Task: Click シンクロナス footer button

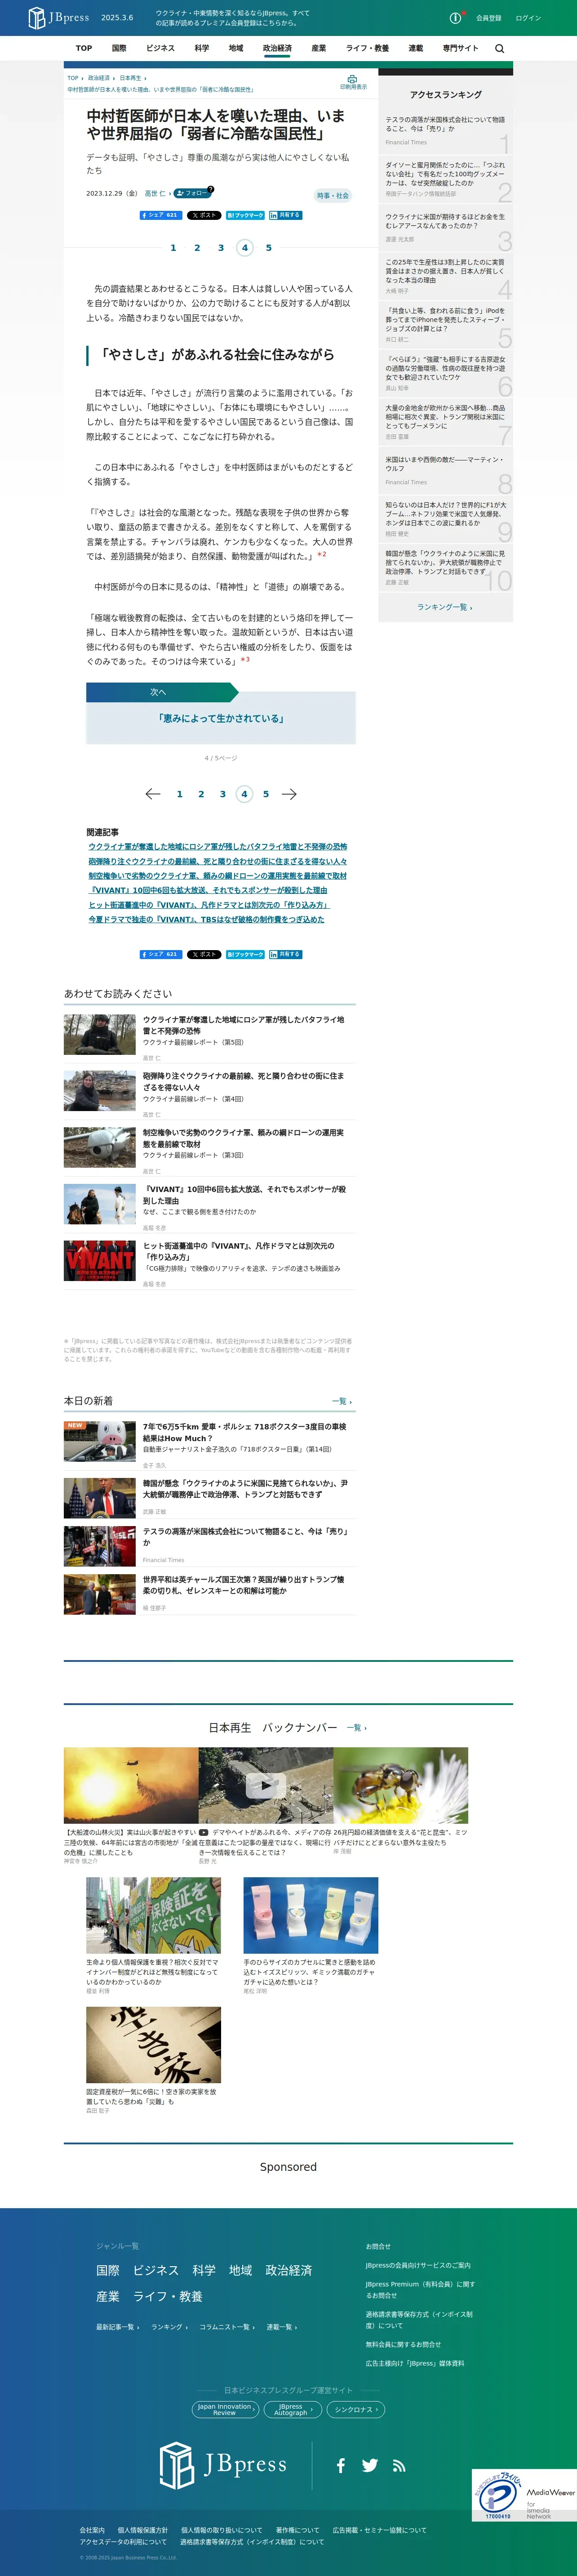Action: tap(356, 2410)
